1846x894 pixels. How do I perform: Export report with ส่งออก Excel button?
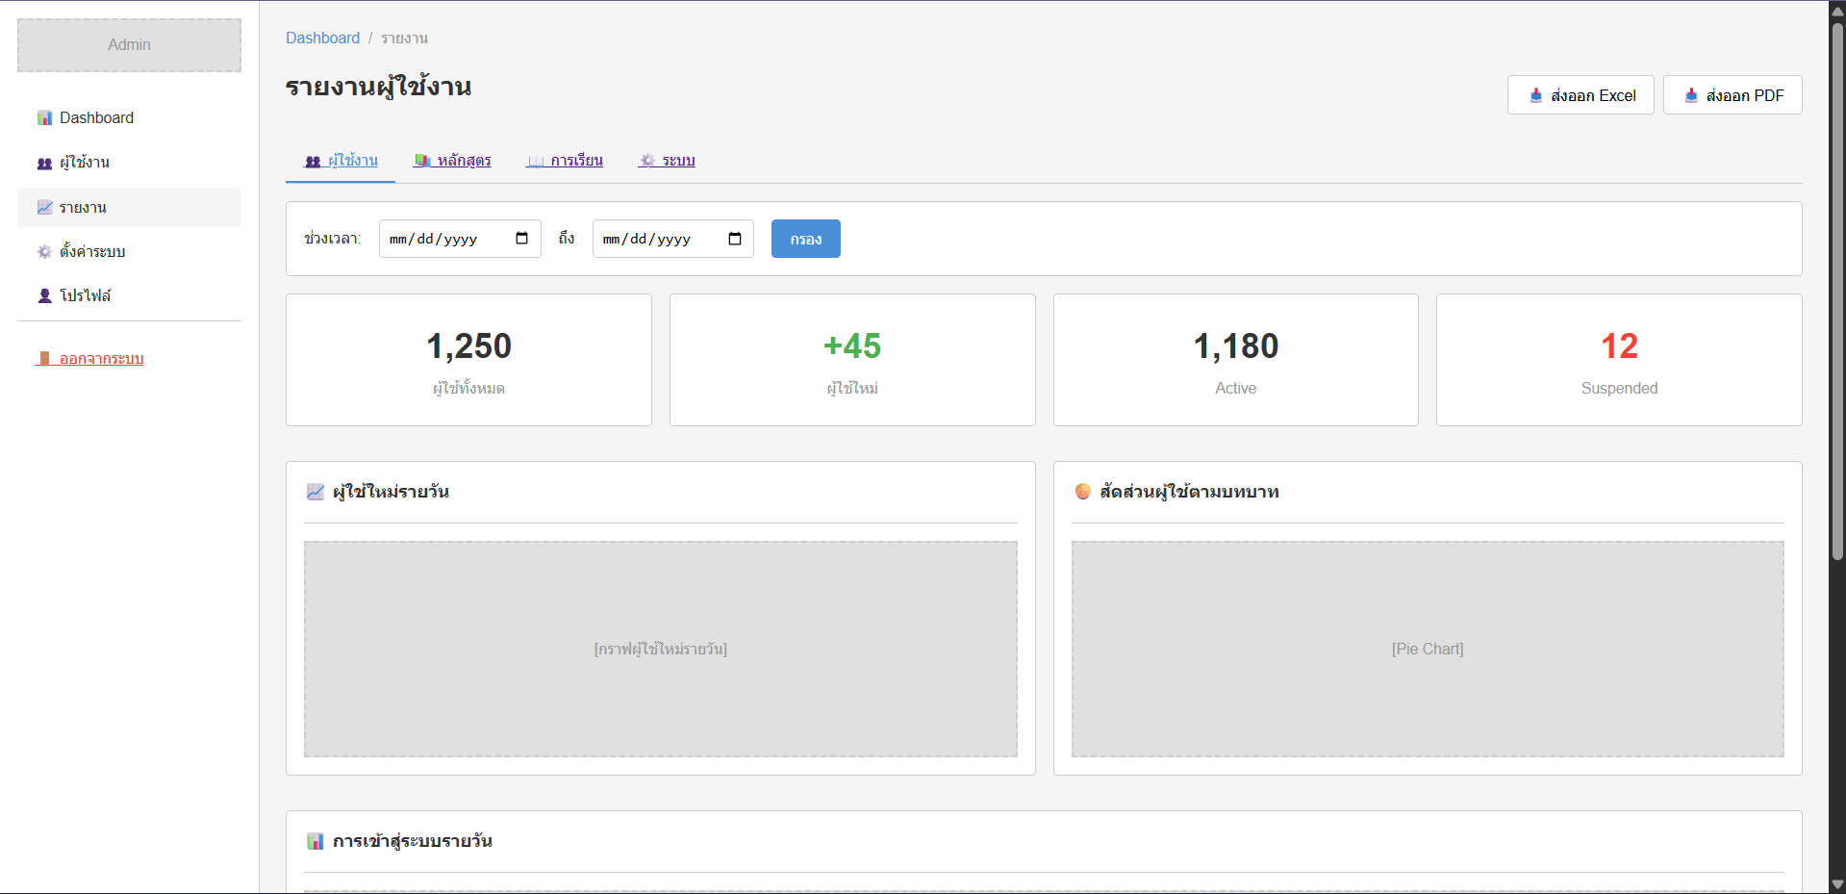click(1580, 95)
